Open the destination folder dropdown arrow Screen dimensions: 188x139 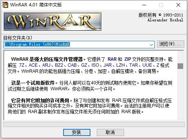click(151, 45)
